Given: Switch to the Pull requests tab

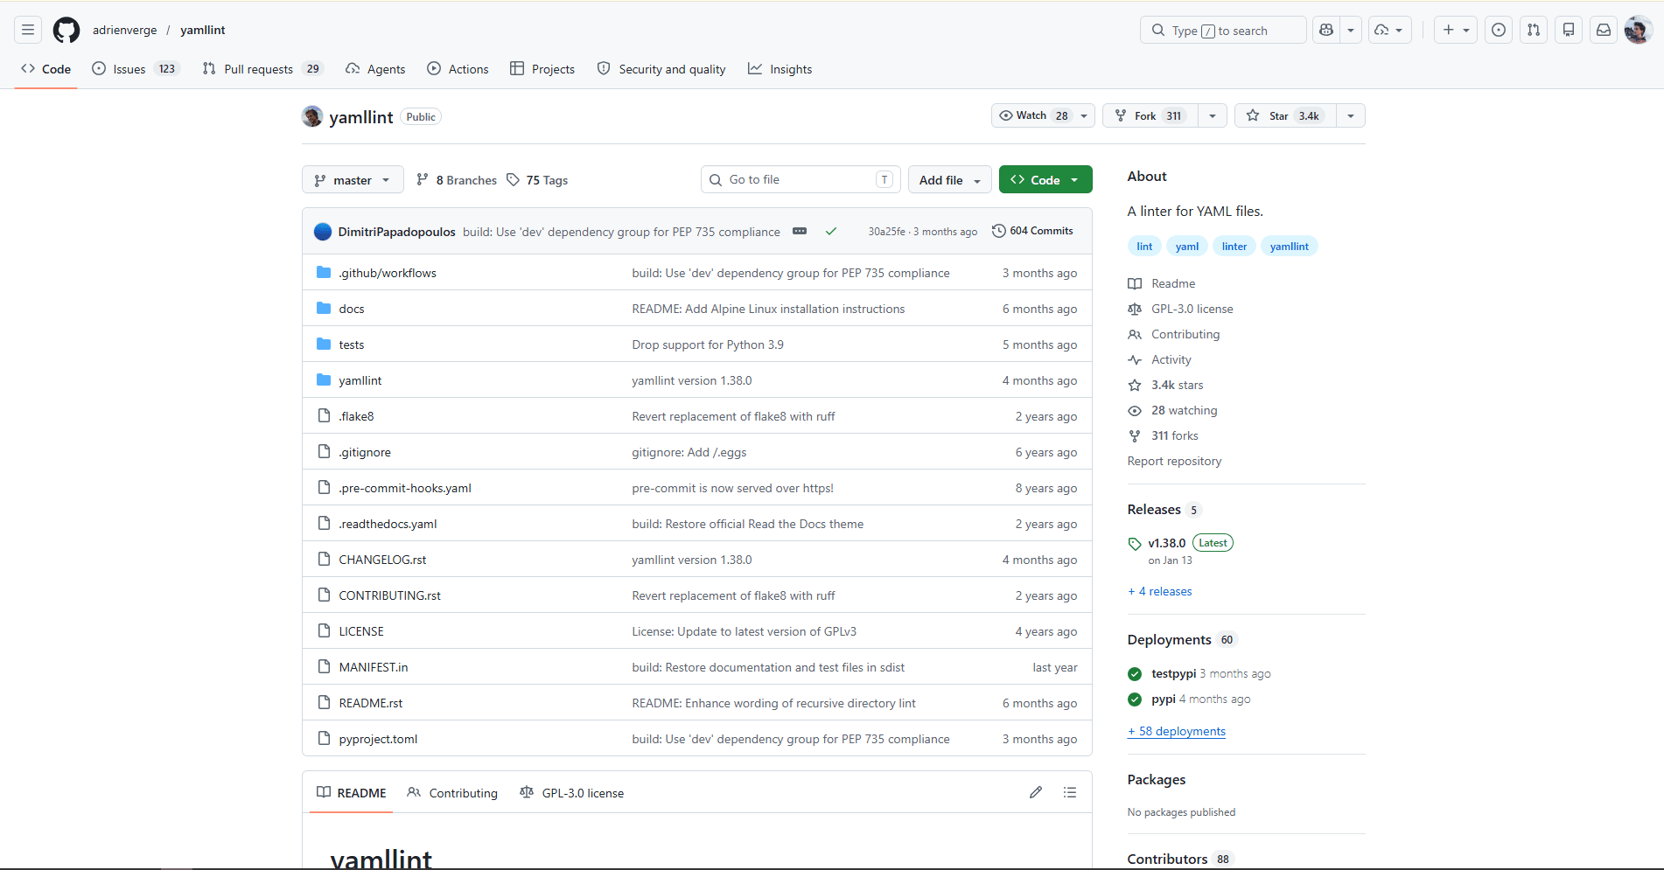Looking at the screenshot, I should pos(262,69).
